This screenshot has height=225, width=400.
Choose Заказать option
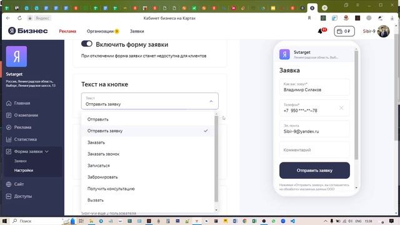pyautogui.click(x=147, y=142)
